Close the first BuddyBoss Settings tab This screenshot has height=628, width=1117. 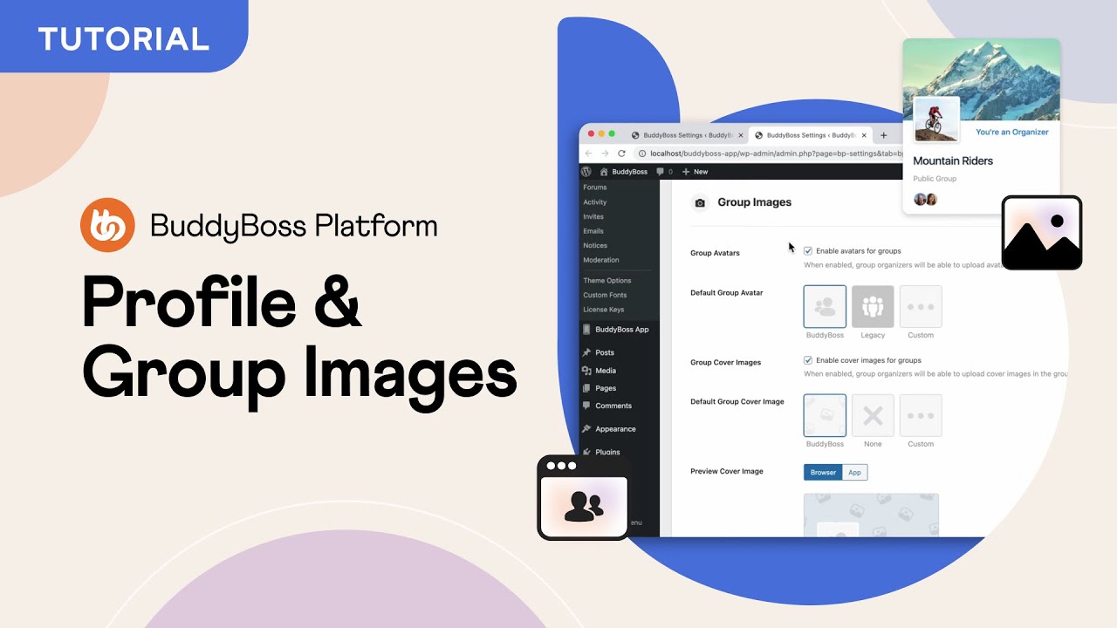coord(741,135)
